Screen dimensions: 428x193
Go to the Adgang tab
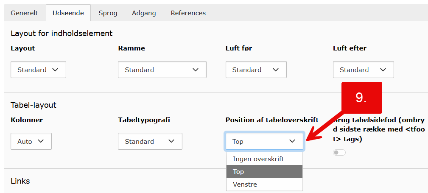[144, 13]
